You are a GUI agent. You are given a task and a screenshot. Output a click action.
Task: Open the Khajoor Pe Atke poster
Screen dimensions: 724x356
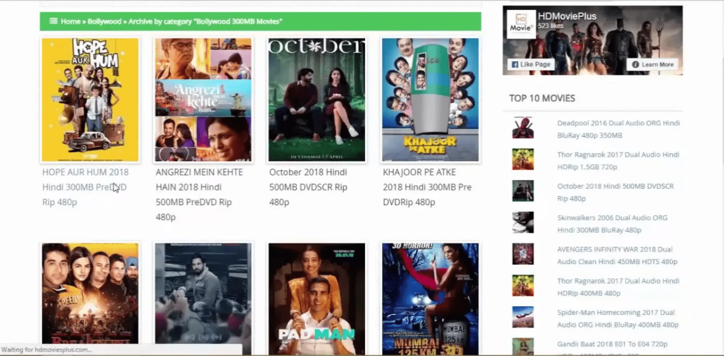(430, 100)
